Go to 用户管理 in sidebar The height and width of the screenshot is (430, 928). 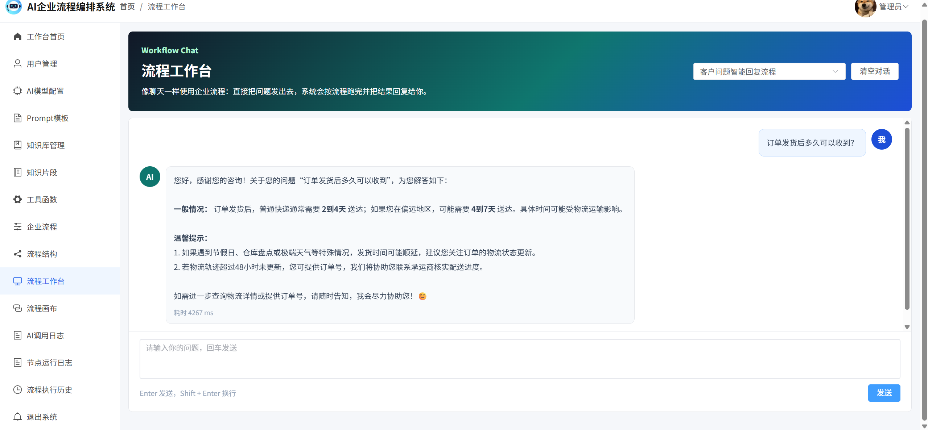click(x=60, y=64)
